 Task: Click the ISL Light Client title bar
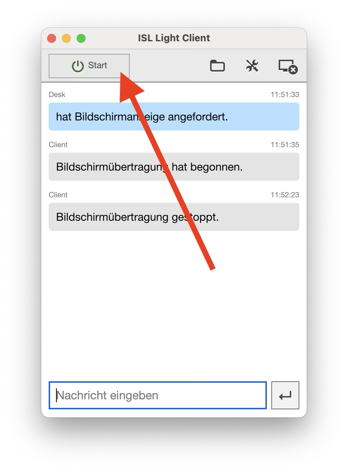click(174, 38)
